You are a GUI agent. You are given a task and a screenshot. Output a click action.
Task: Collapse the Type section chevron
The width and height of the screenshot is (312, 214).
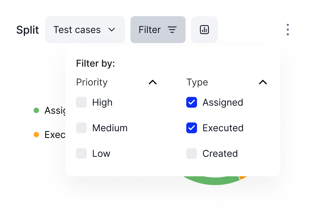263,82
